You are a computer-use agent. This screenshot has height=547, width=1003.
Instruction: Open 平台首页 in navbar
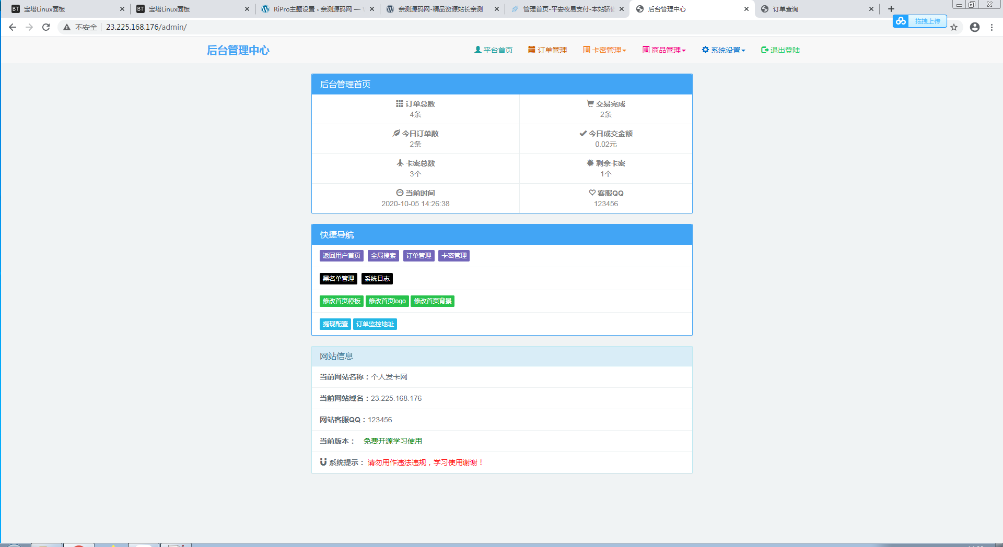click(x=493, y=50)
